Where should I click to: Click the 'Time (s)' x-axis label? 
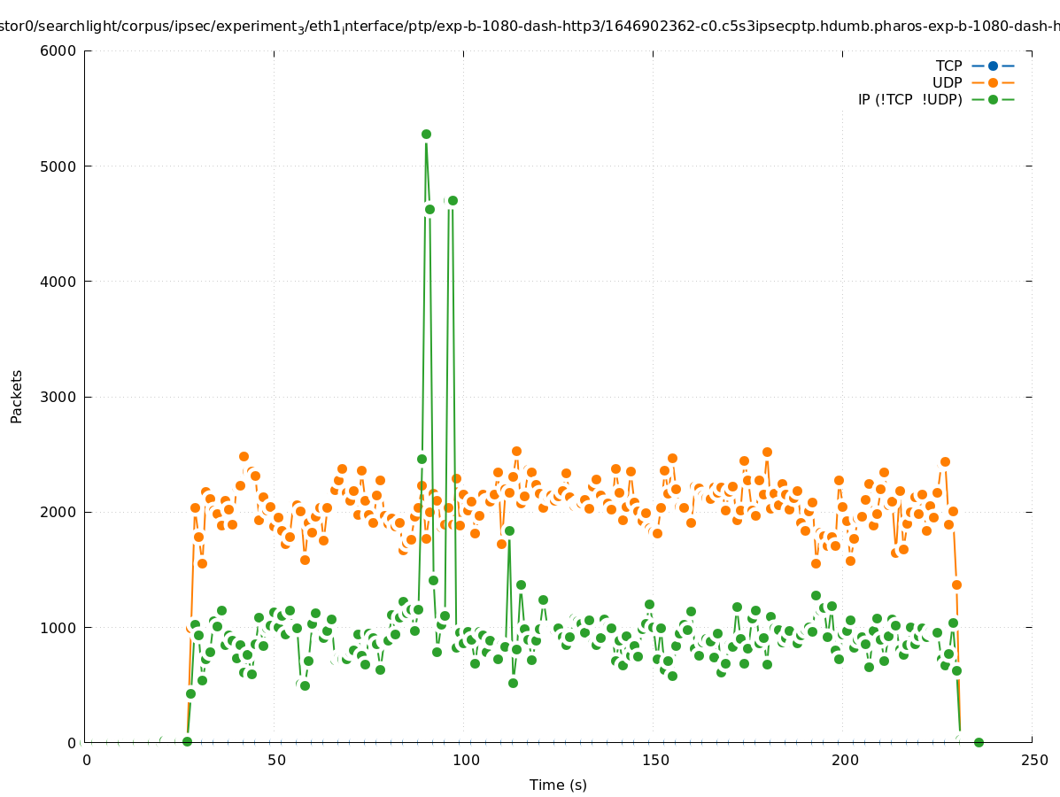click(558, 785)
